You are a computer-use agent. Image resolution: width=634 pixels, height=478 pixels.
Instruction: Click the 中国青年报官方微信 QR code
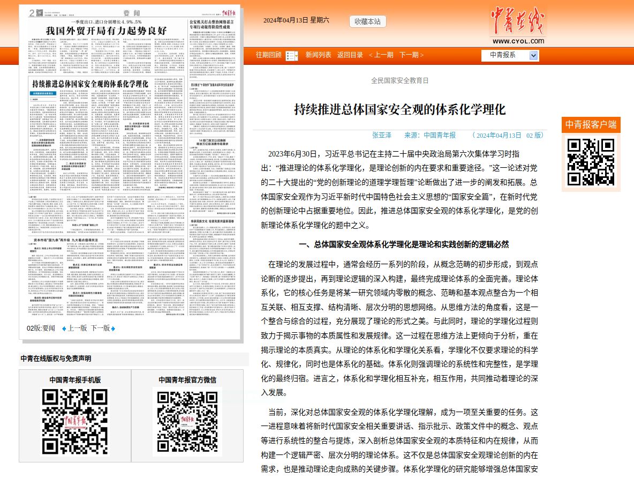click(187, 422)
